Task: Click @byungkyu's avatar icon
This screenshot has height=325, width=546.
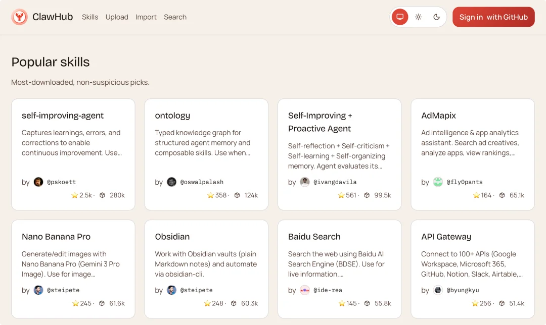Action: click(438, 290)
